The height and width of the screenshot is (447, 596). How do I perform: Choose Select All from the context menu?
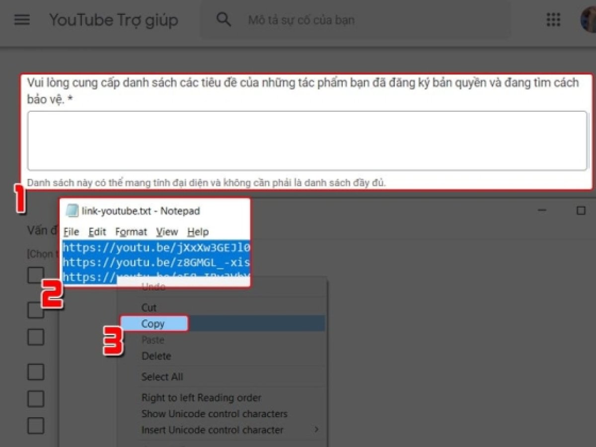point(221,377)
